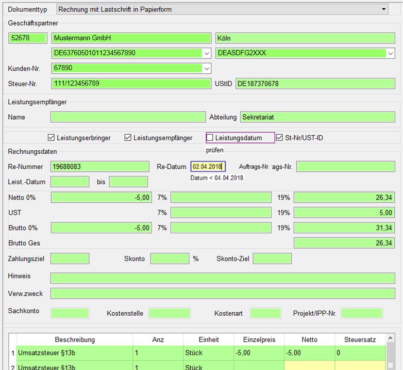Click the Brutto 19% field showing 31,34
403x370 pixels.
tap(344, 228)
